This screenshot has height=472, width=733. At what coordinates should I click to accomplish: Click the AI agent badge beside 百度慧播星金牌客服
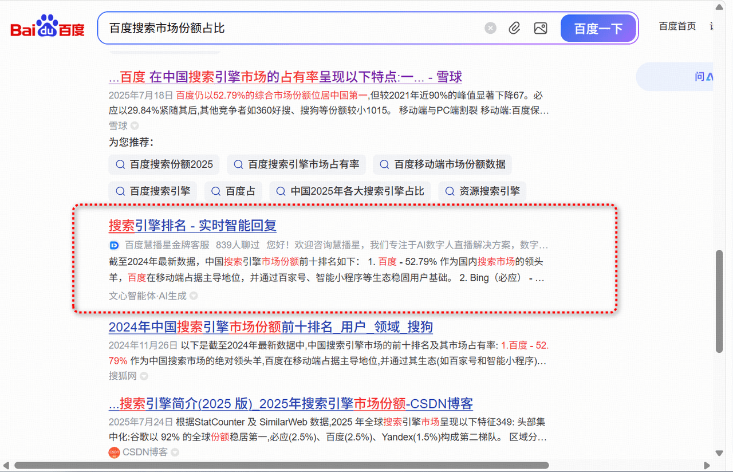(114, 245)
